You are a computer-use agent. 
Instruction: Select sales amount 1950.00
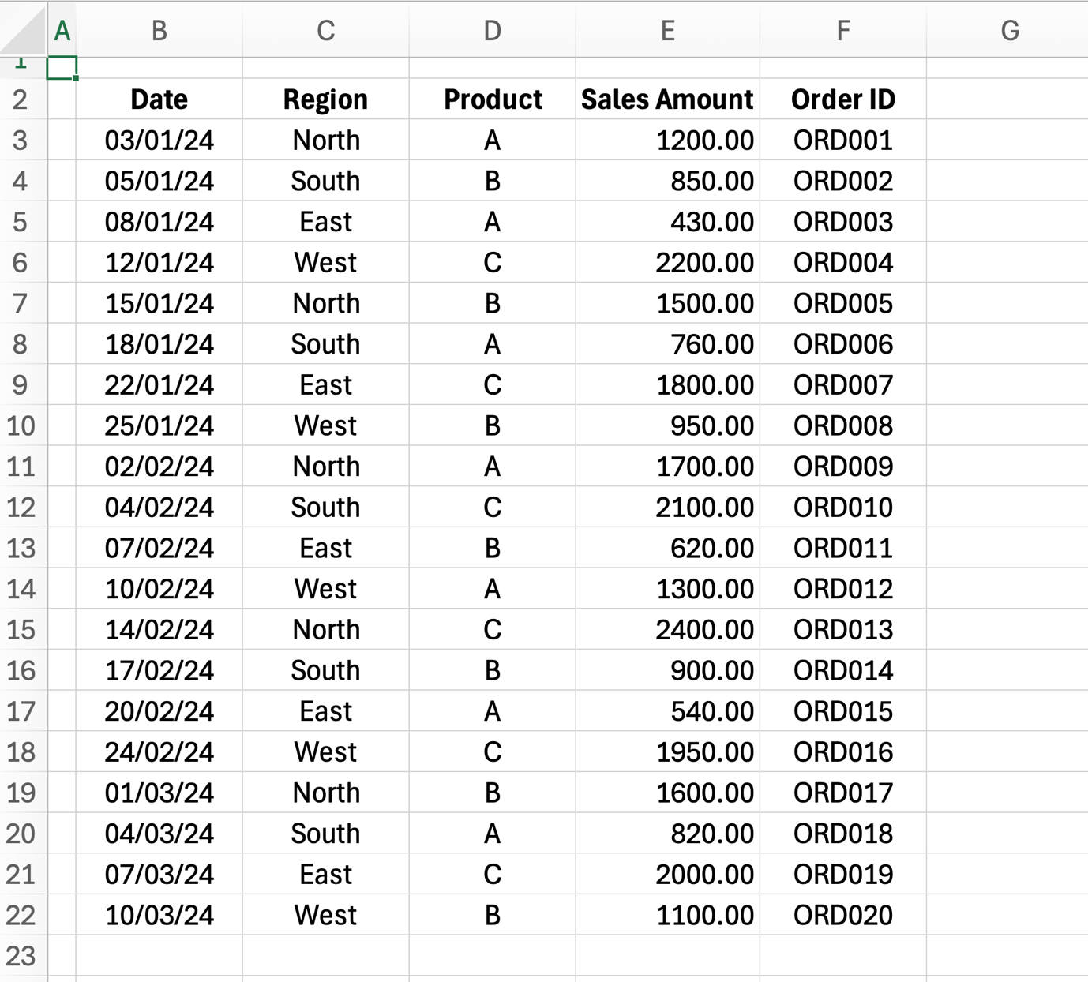pos(667,751)
